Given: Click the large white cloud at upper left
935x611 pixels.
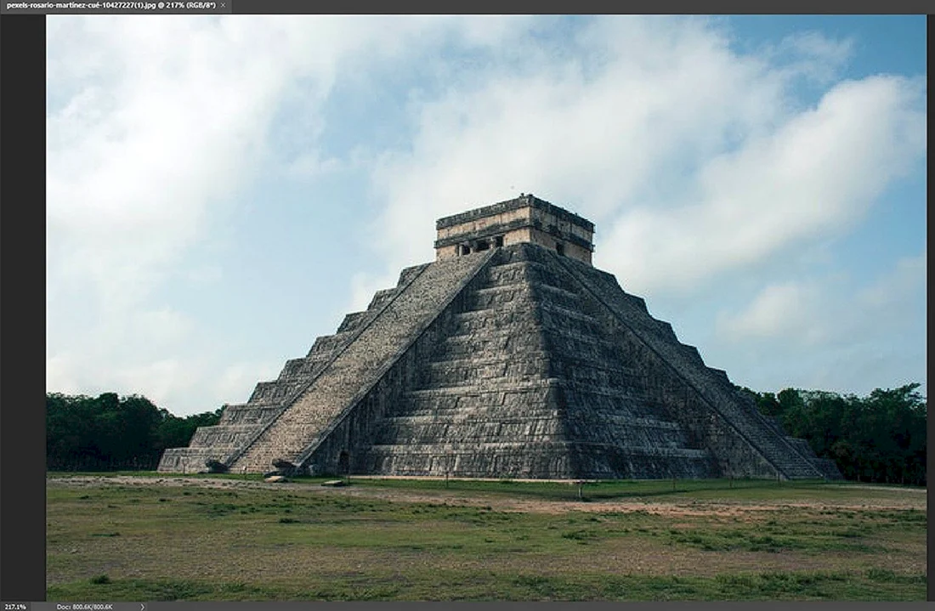Looking at the screenshot, I should click(x=178, y=119).
